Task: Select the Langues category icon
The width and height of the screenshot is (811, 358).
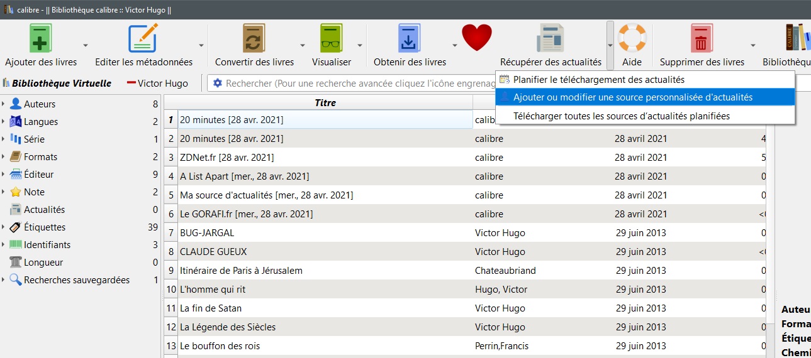Action: (15, 122)
